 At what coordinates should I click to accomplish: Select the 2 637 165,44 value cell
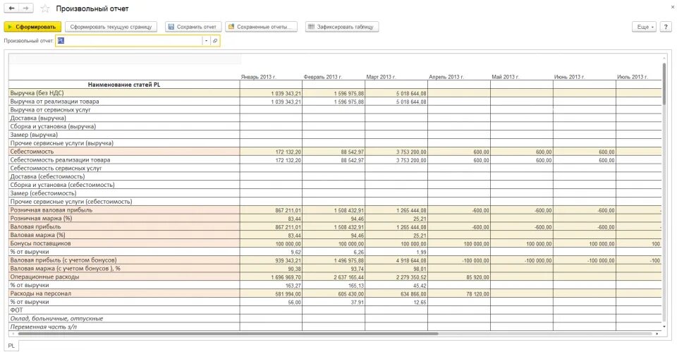[x=334, y=277]
